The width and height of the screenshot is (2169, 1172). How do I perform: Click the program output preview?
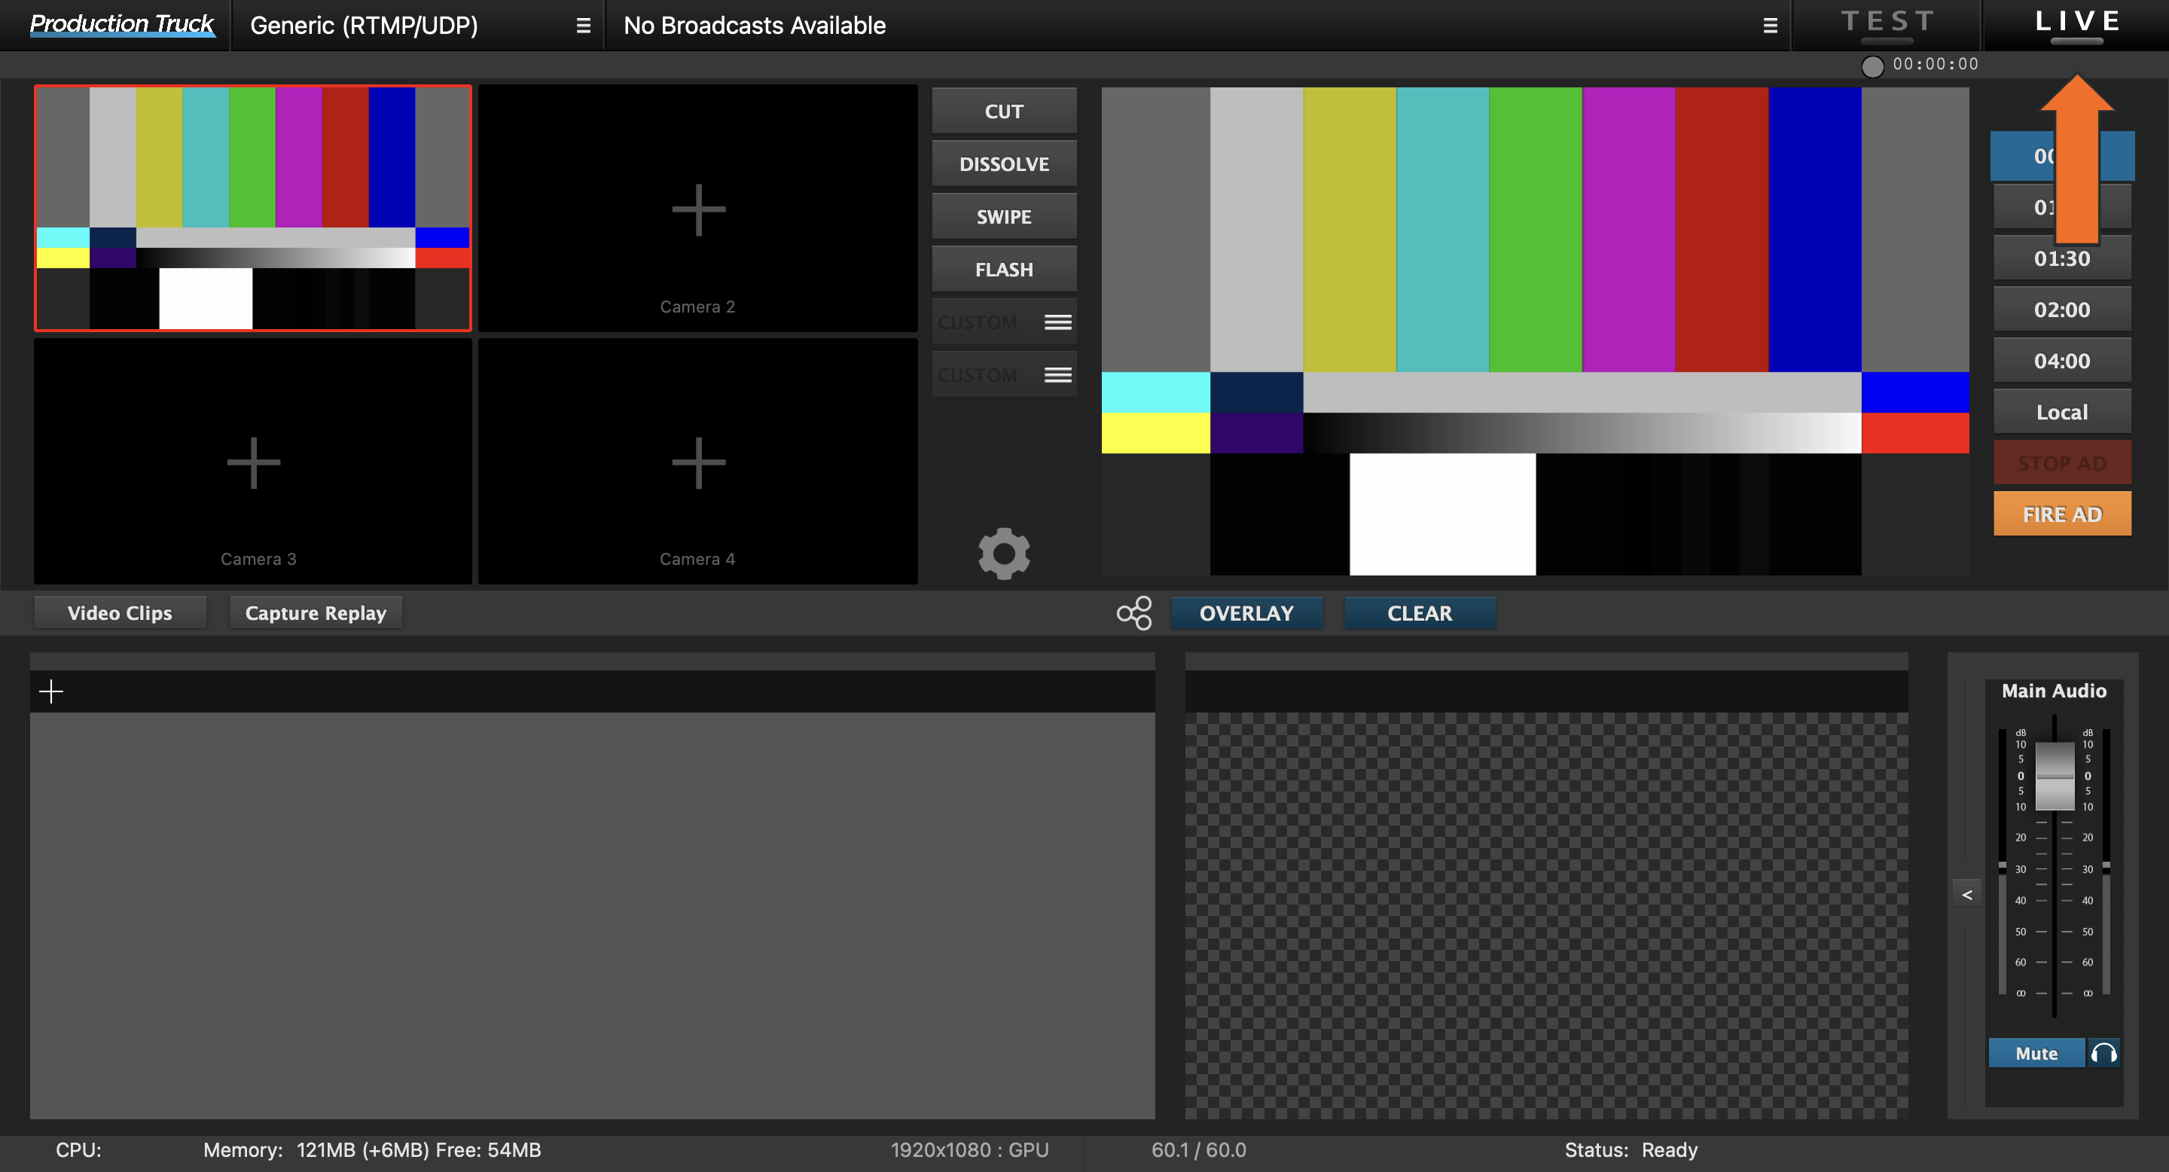1535,331
